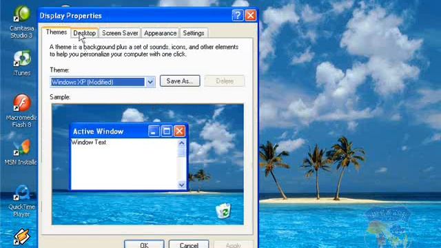The height and width of the screenshot is (248, 441).
Task: Click the sample window scroll down arrow
Action: coord(182,185)
